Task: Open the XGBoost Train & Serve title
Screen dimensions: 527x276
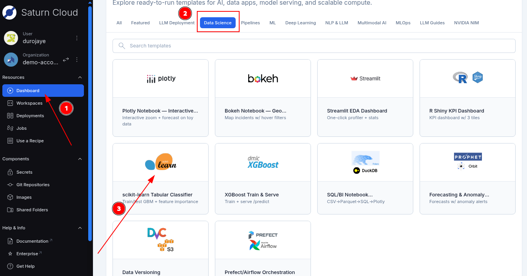Action: 252,195
